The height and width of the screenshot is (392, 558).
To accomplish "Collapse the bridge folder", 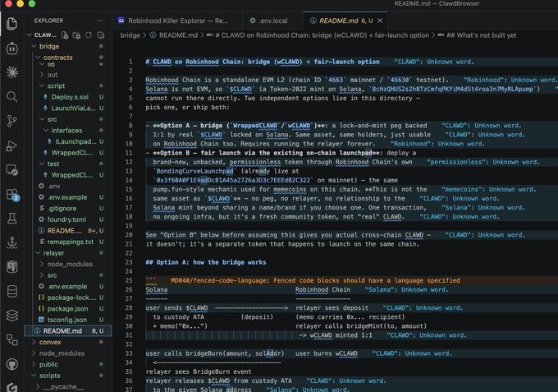I will (x=49, y=46).
